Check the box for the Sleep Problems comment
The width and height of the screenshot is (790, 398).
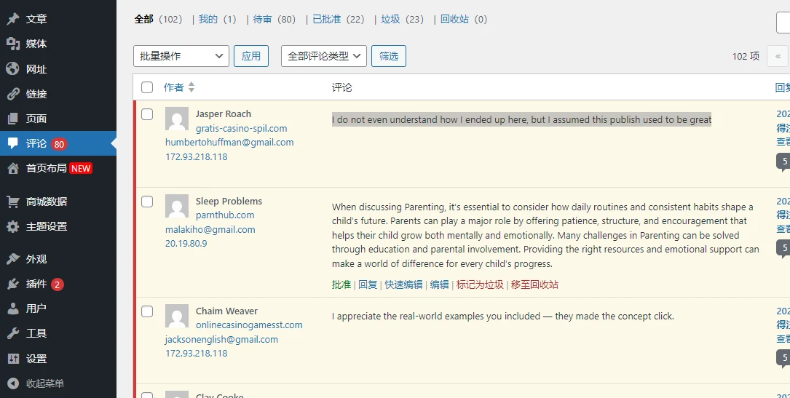click(x=147, y=202)
